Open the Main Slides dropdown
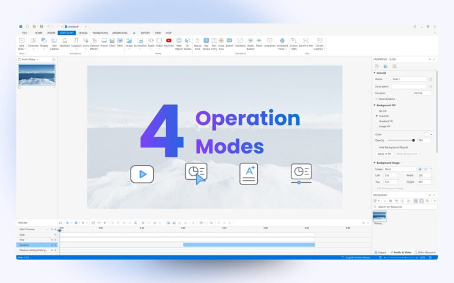This screenshot has height=283, width=454. point(37,60)
